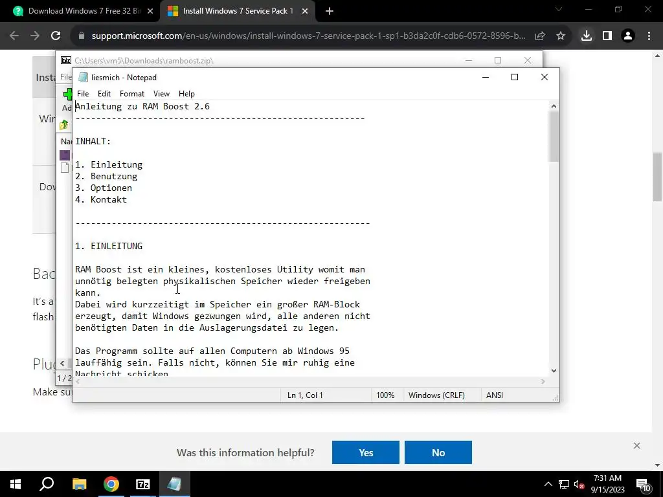Viewport: 663px width, 497px height.
Task: Close the Download Windows 7 Free tab
Action: (x=150, y=12)
